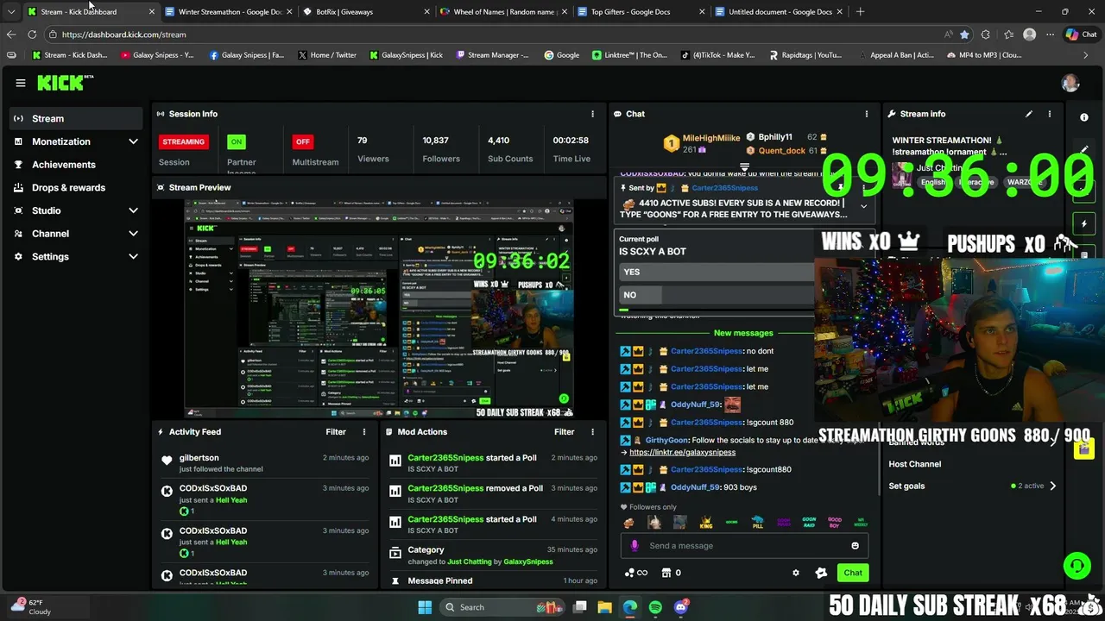1105x621 pixels.
Task: Open Activity Feed Filter dropdown
Action: (x=336, y=432)
